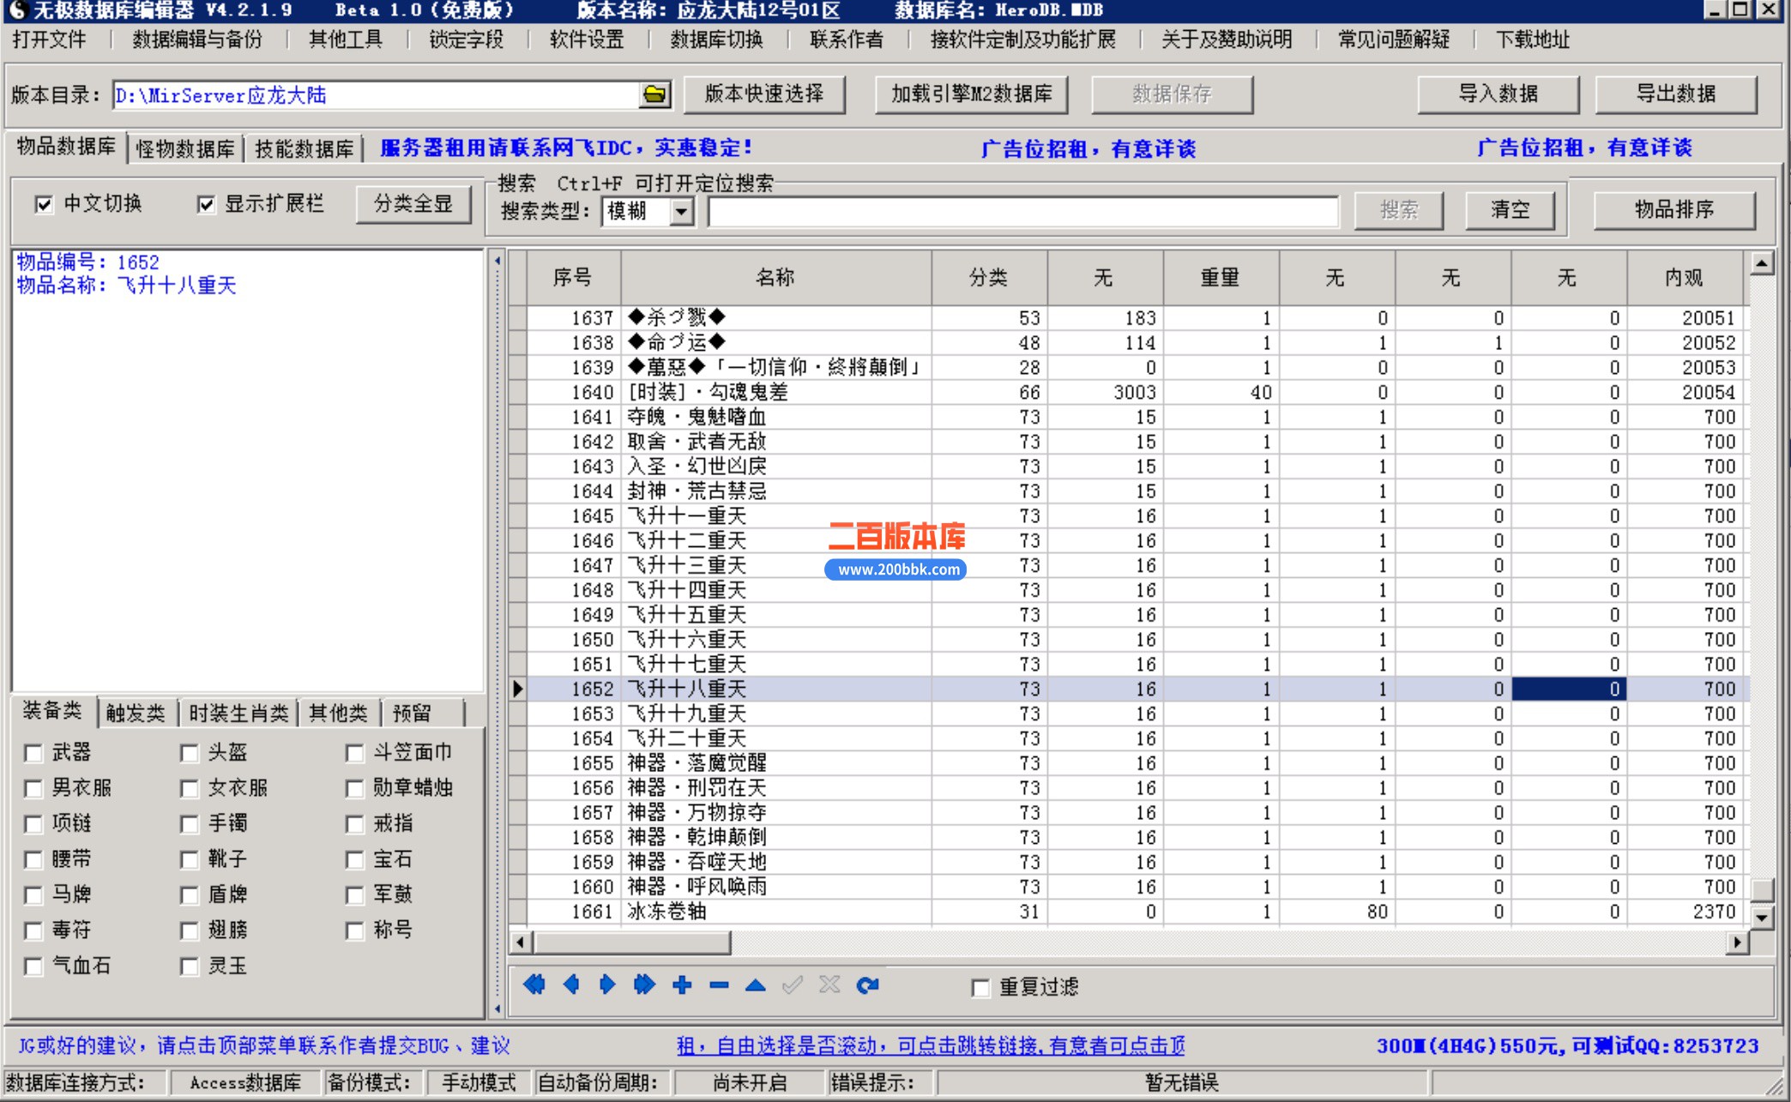This screenshot has width=1791, height=1102.
Task: Switch to the 怪物数据库 tab
Action: point(184,148)
